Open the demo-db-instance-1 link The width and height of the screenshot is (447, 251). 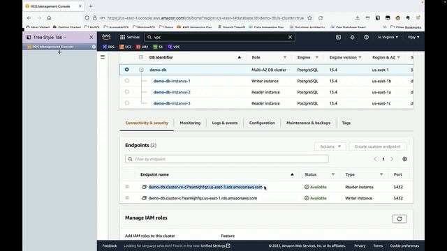[172, 81]
